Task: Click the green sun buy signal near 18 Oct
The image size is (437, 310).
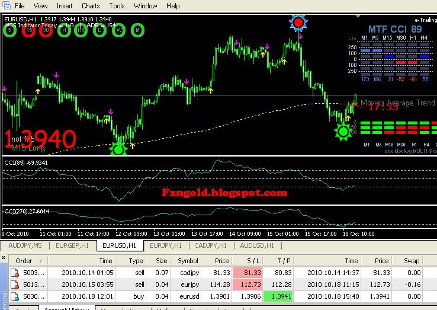Action: pyautogui.click(x=343, y=131)
